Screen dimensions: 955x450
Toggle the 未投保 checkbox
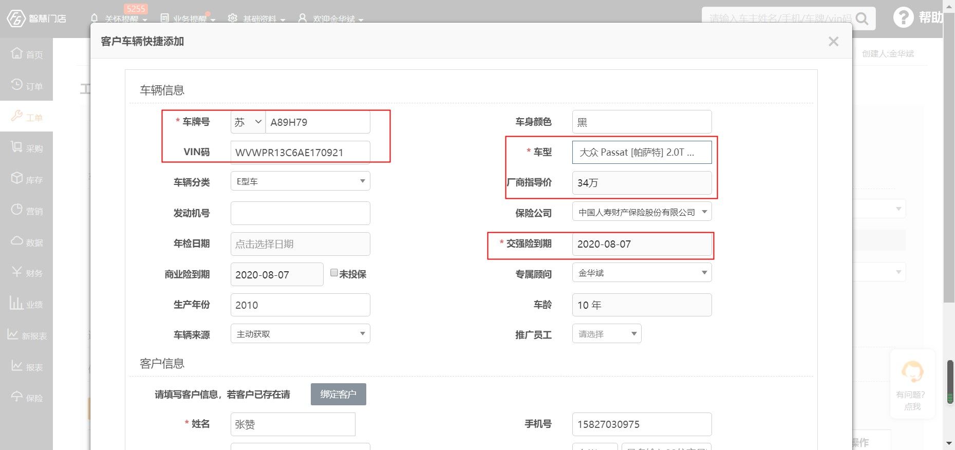tap(334, 273)
